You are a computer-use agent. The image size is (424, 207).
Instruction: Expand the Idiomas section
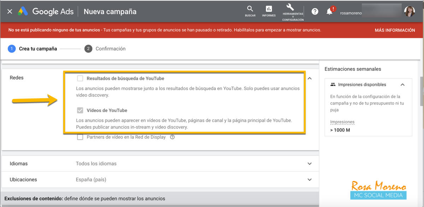(x=310, y=164)
